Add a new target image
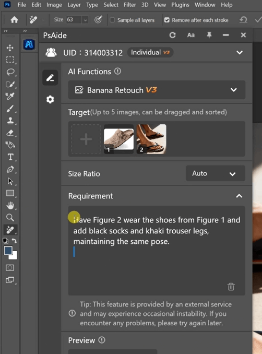This screenshot has height=354, width=262. (x=86, y=139)
